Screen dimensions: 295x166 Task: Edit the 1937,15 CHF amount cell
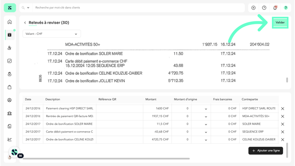(157, 116)
